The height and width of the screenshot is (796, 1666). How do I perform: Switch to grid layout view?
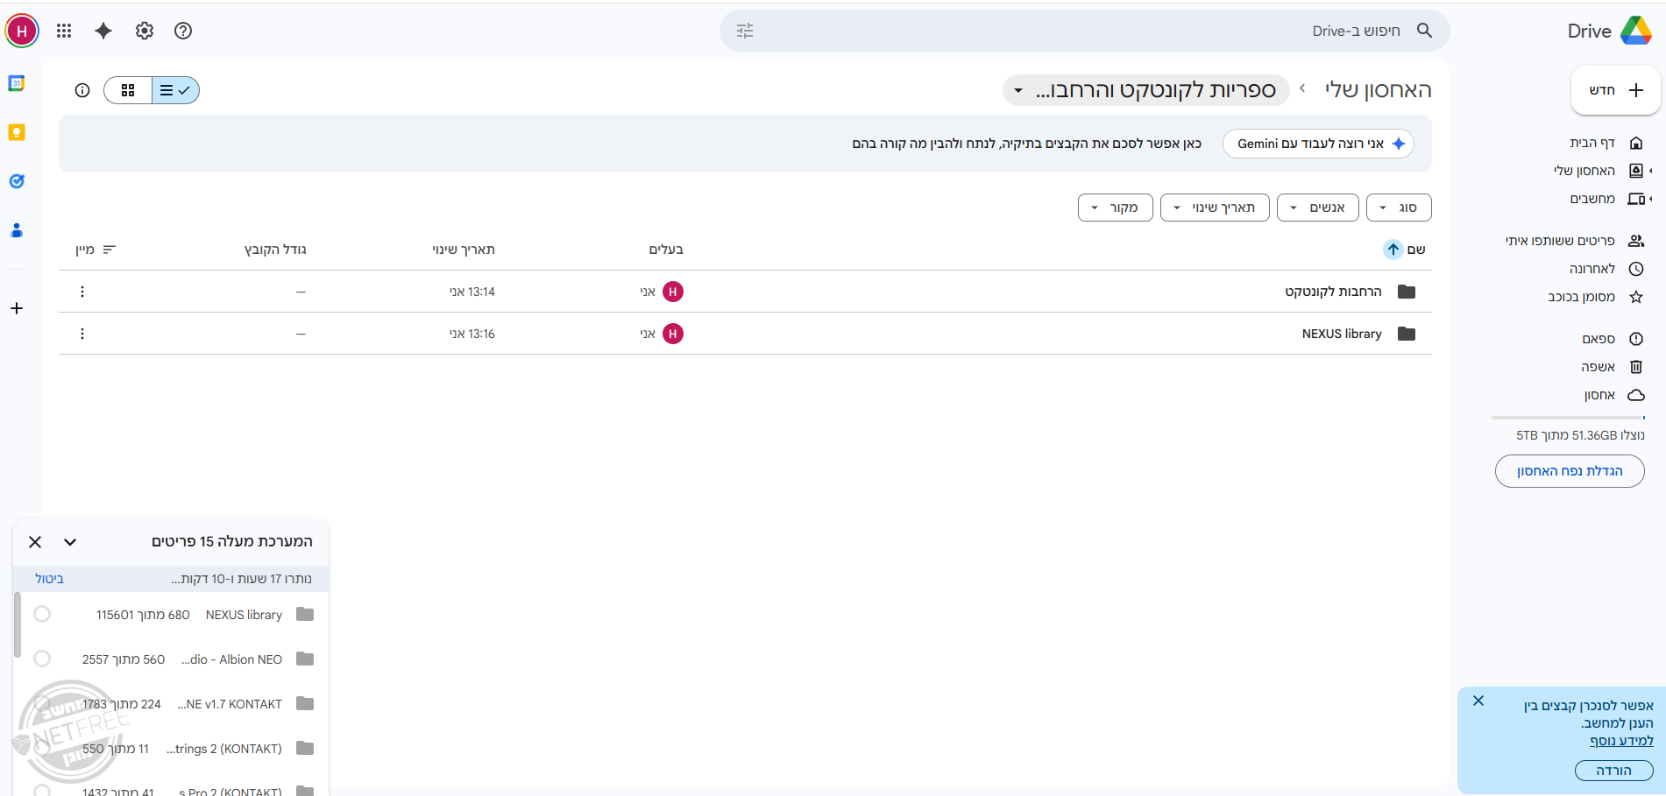(x=128, y=90)
